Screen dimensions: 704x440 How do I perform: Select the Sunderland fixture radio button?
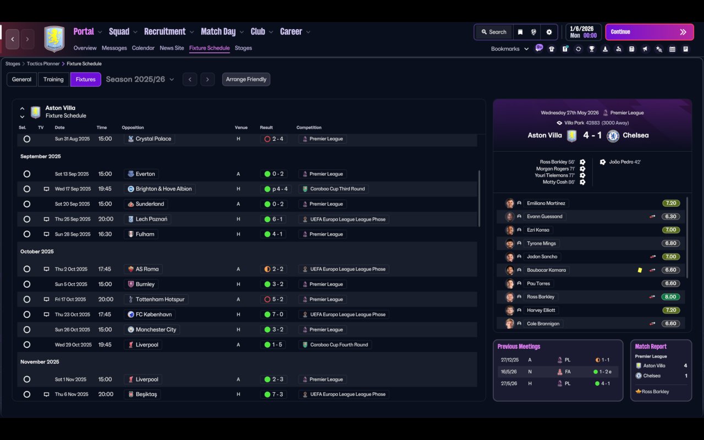[26, 204]
